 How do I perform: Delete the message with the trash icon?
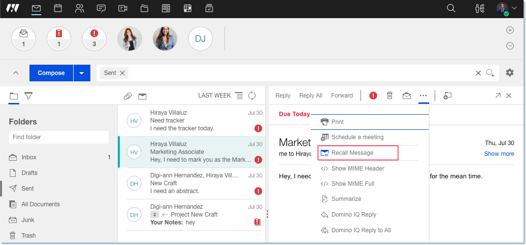[389, 96]
